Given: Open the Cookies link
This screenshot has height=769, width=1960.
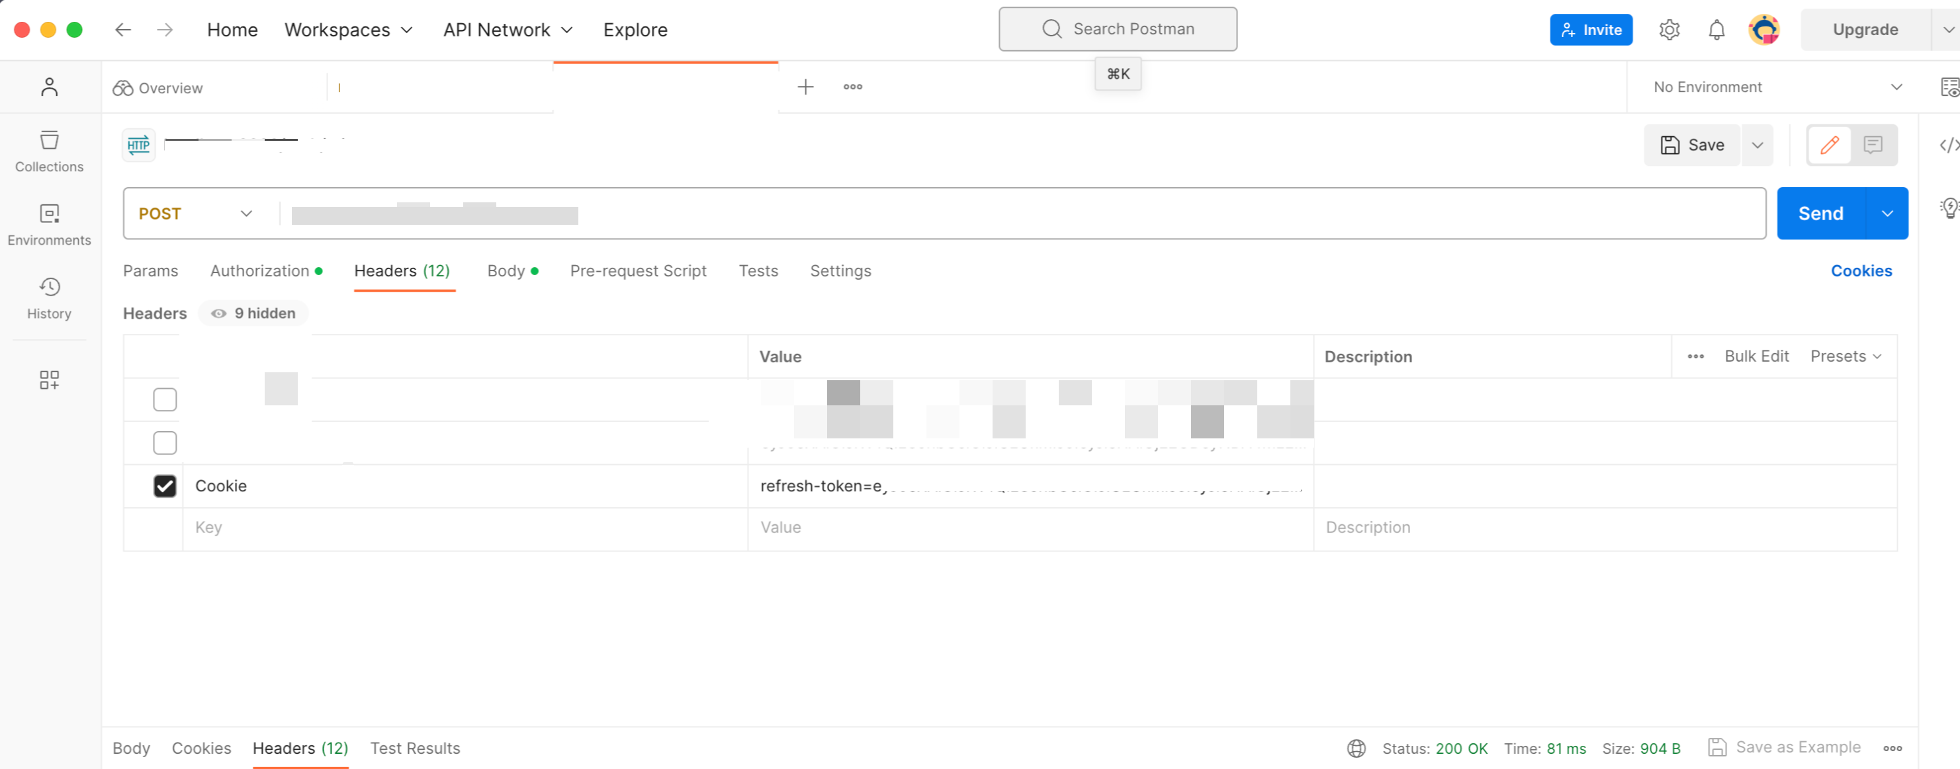Looking at the screenshot, I should point(1860,271).
